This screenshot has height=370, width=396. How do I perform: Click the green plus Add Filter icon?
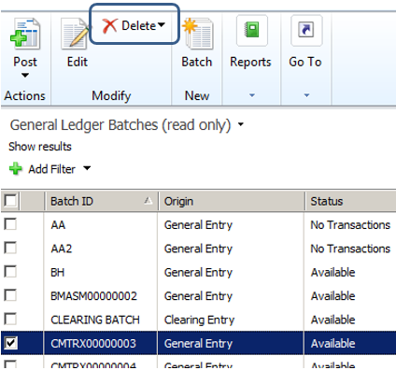[x=15, y=169]
